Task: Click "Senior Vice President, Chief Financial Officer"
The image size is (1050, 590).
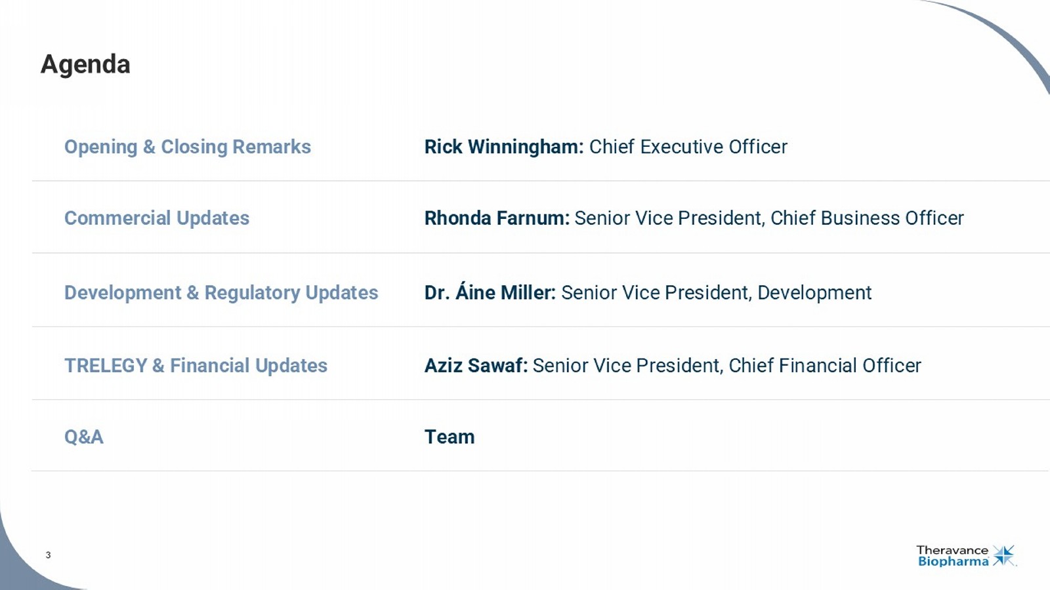Action: coord(726,365)
